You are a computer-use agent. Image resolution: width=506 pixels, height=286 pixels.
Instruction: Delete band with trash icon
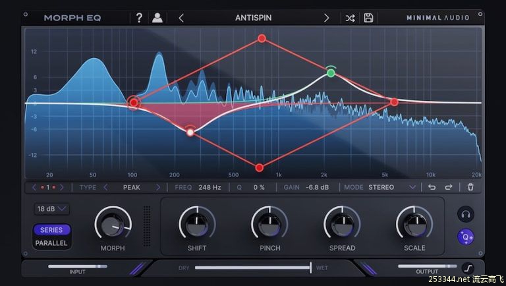click(470, 187)
